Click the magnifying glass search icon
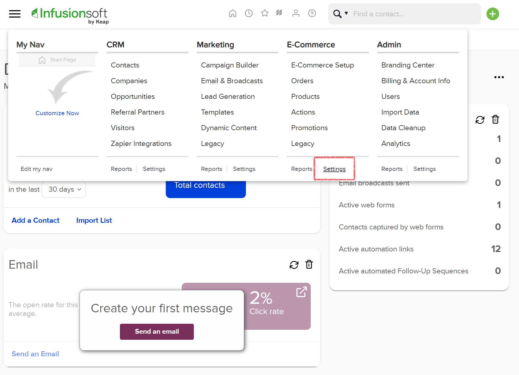The height and width of the screenshot is (375, 519). pyautogui.click(x=337, y=14)
